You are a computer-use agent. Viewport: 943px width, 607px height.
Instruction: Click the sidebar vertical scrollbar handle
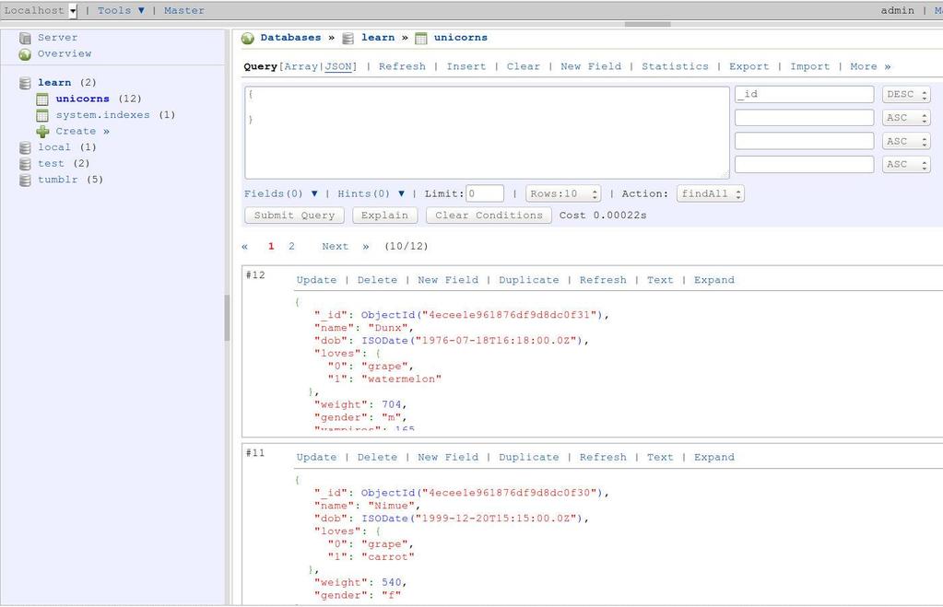coord(228,318)
